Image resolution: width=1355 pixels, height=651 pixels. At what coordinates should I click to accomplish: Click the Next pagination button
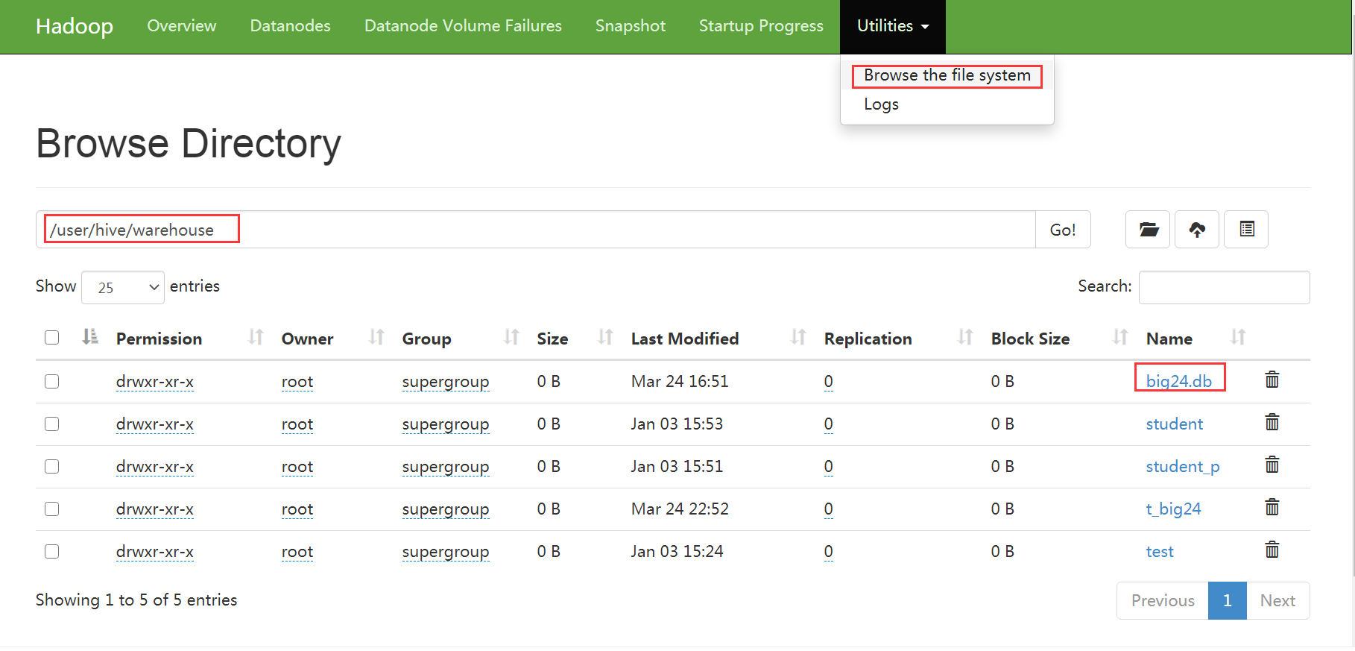(x=1277, y=600)
